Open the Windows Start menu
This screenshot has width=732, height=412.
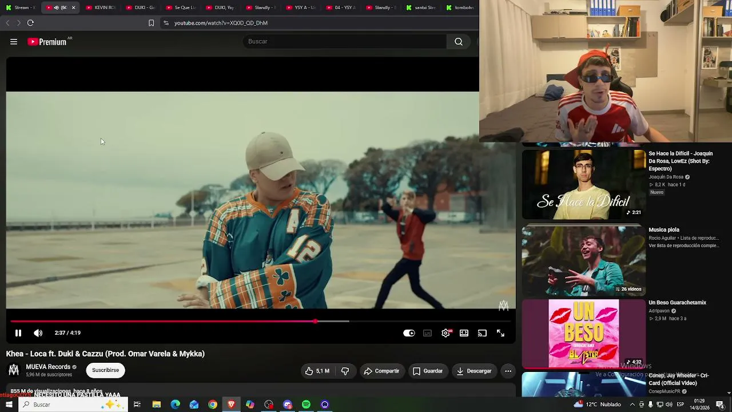9,405
